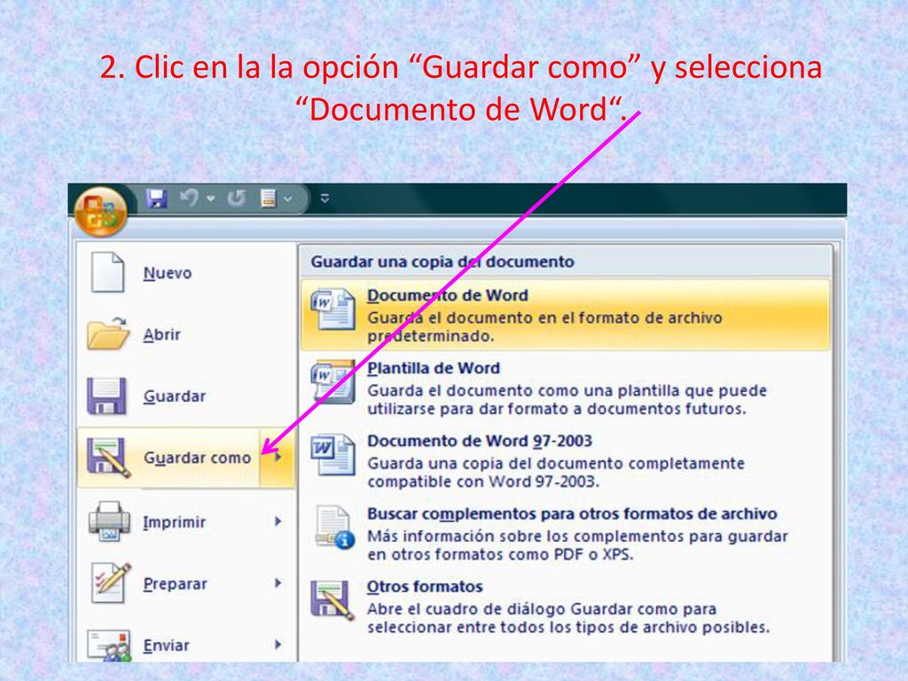Click the Redo icon in quick access toolbar
The height and width of the screenshot is (681, 908).
(236, 199)
